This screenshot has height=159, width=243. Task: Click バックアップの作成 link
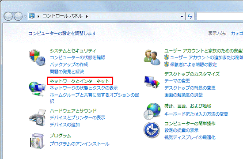[x=69, y=64]
